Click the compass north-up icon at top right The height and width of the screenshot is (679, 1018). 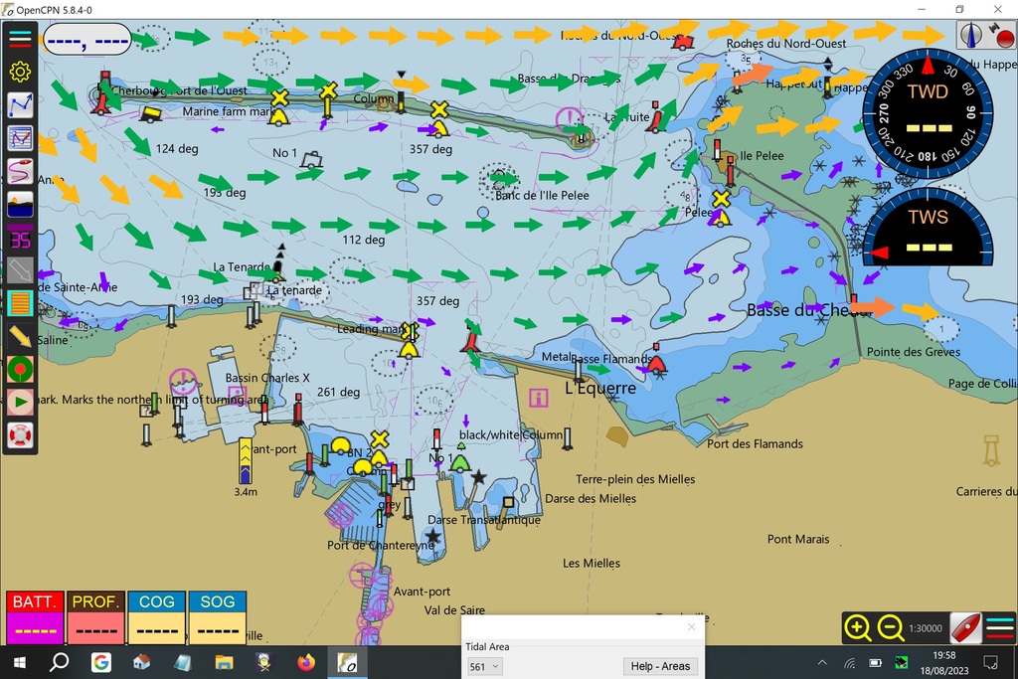click(x=970, y=35)
